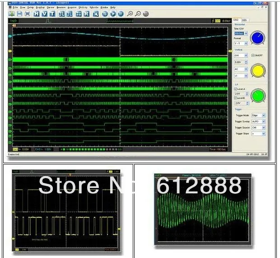
Task: Open the Cursor menu
Action: click(x=51, y=7)
